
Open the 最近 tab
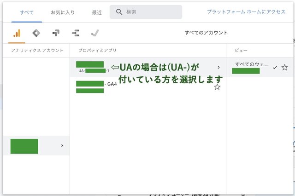97,12
